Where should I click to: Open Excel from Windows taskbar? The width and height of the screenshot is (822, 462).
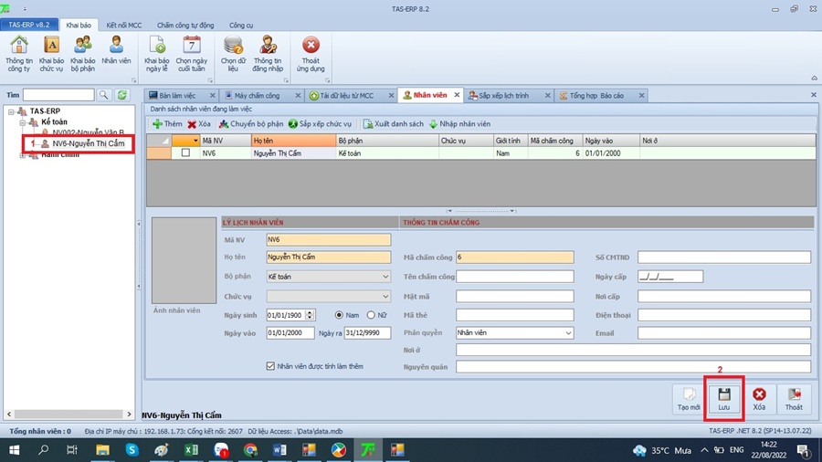click(x=191, y=449)
